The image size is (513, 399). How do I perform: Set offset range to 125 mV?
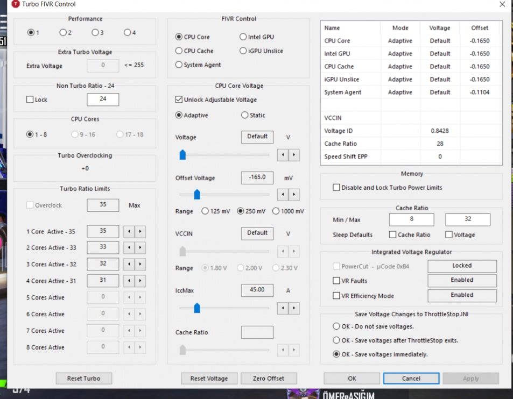click(205, 211)
